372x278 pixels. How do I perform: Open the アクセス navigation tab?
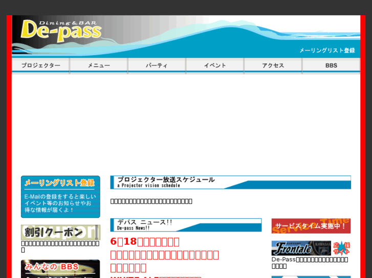coord(273,65)
